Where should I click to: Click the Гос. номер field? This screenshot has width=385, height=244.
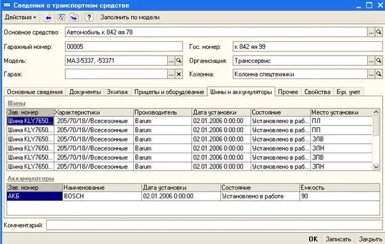307,47
